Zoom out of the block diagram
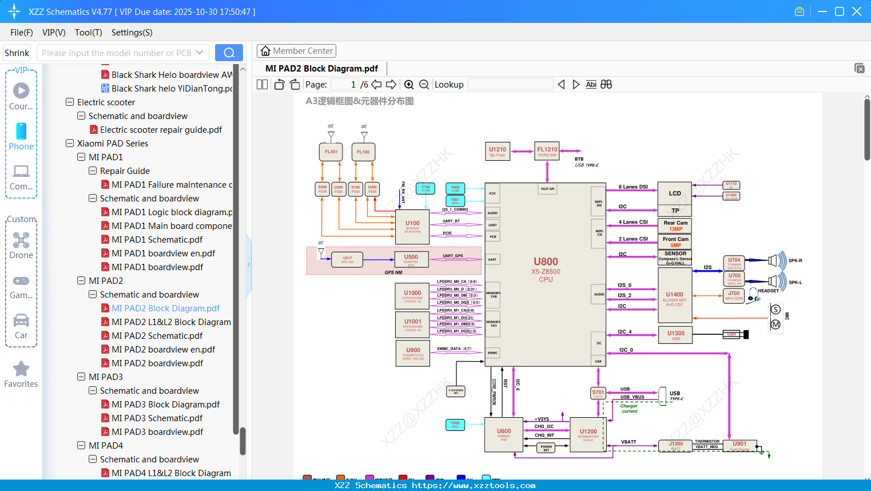 coord(423,84)
